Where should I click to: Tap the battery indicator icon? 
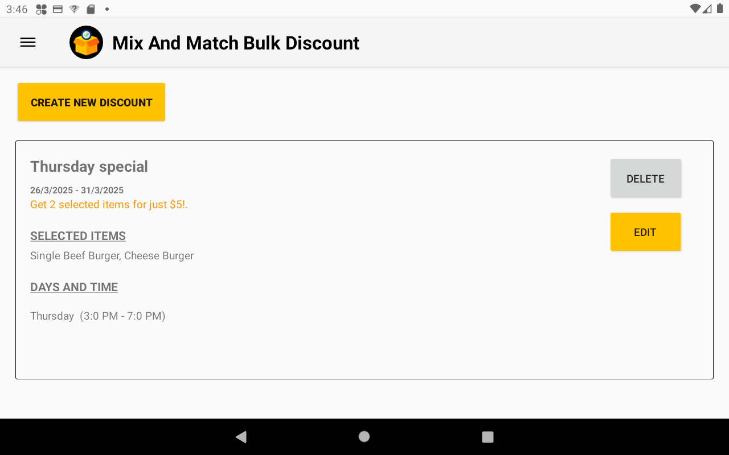click(719, 9)
